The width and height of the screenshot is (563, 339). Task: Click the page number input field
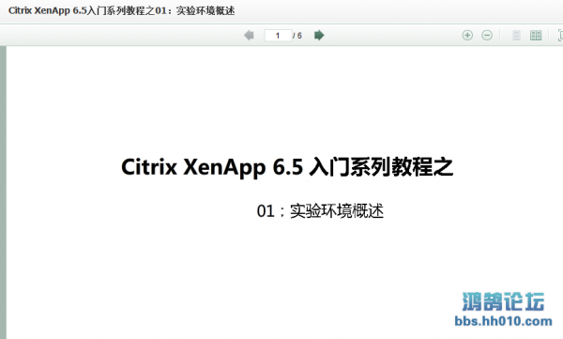278,36
